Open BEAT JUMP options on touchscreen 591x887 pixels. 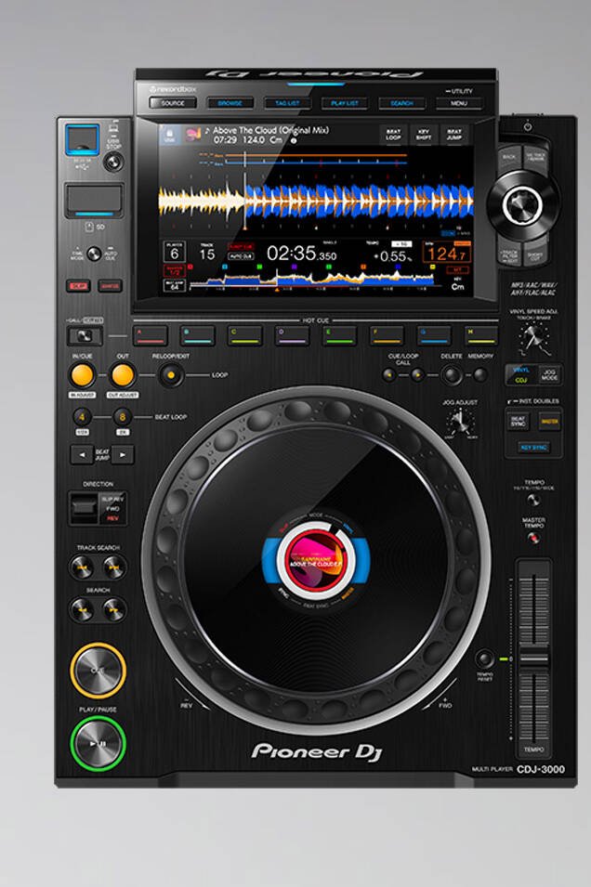(454, 136)
